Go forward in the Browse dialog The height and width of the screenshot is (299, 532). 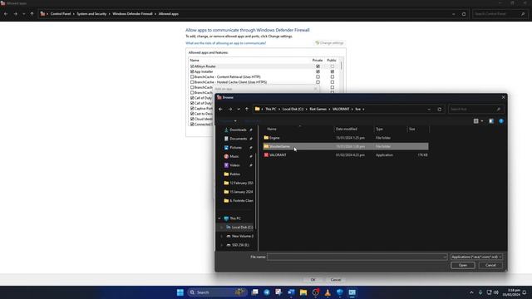[x=230, y=109]
